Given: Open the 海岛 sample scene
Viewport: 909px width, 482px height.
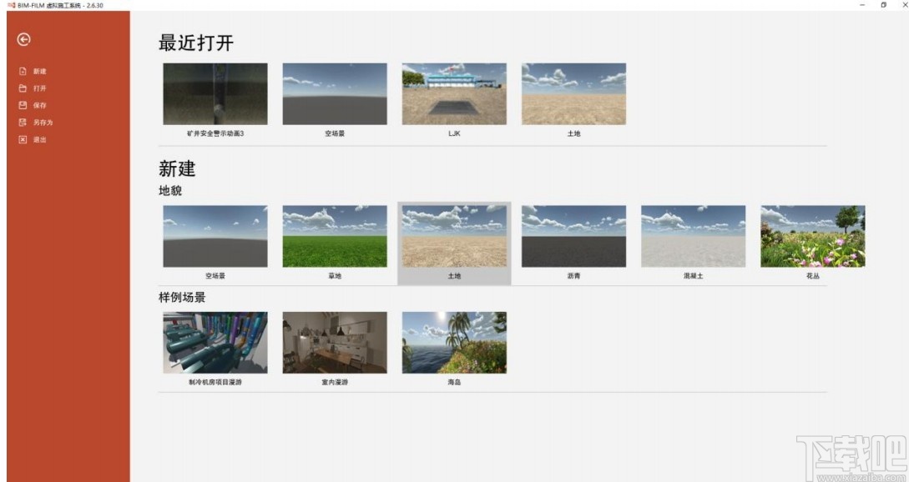Looking at the screenshot, I should pos(453,342).
